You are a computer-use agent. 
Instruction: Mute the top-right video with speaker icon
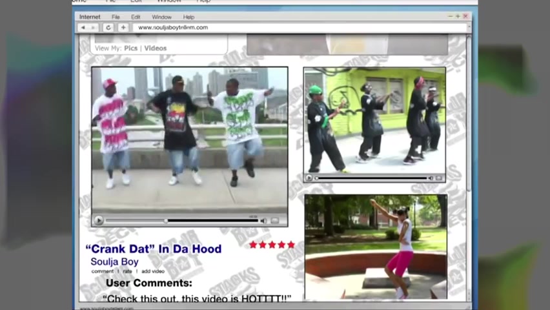(431, 178)
